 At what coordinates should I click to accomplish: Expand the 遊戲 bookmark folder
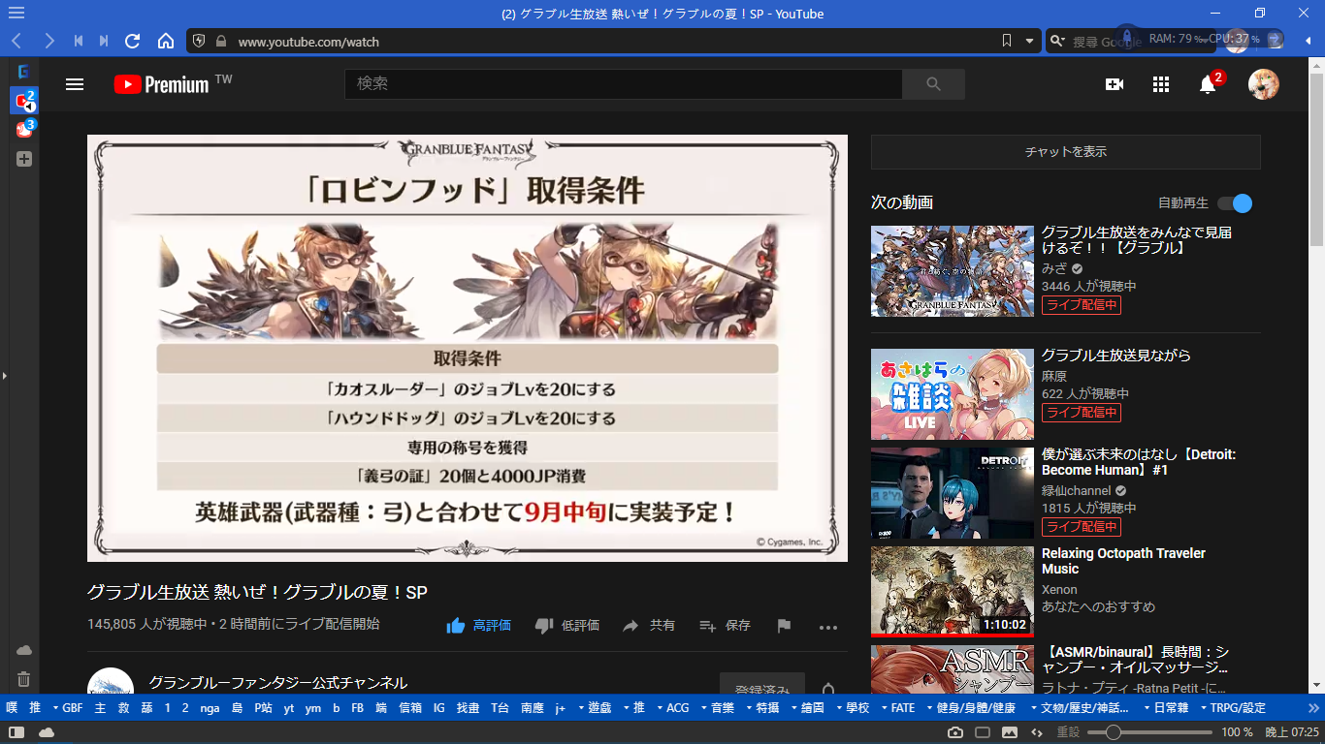point(596,708)
